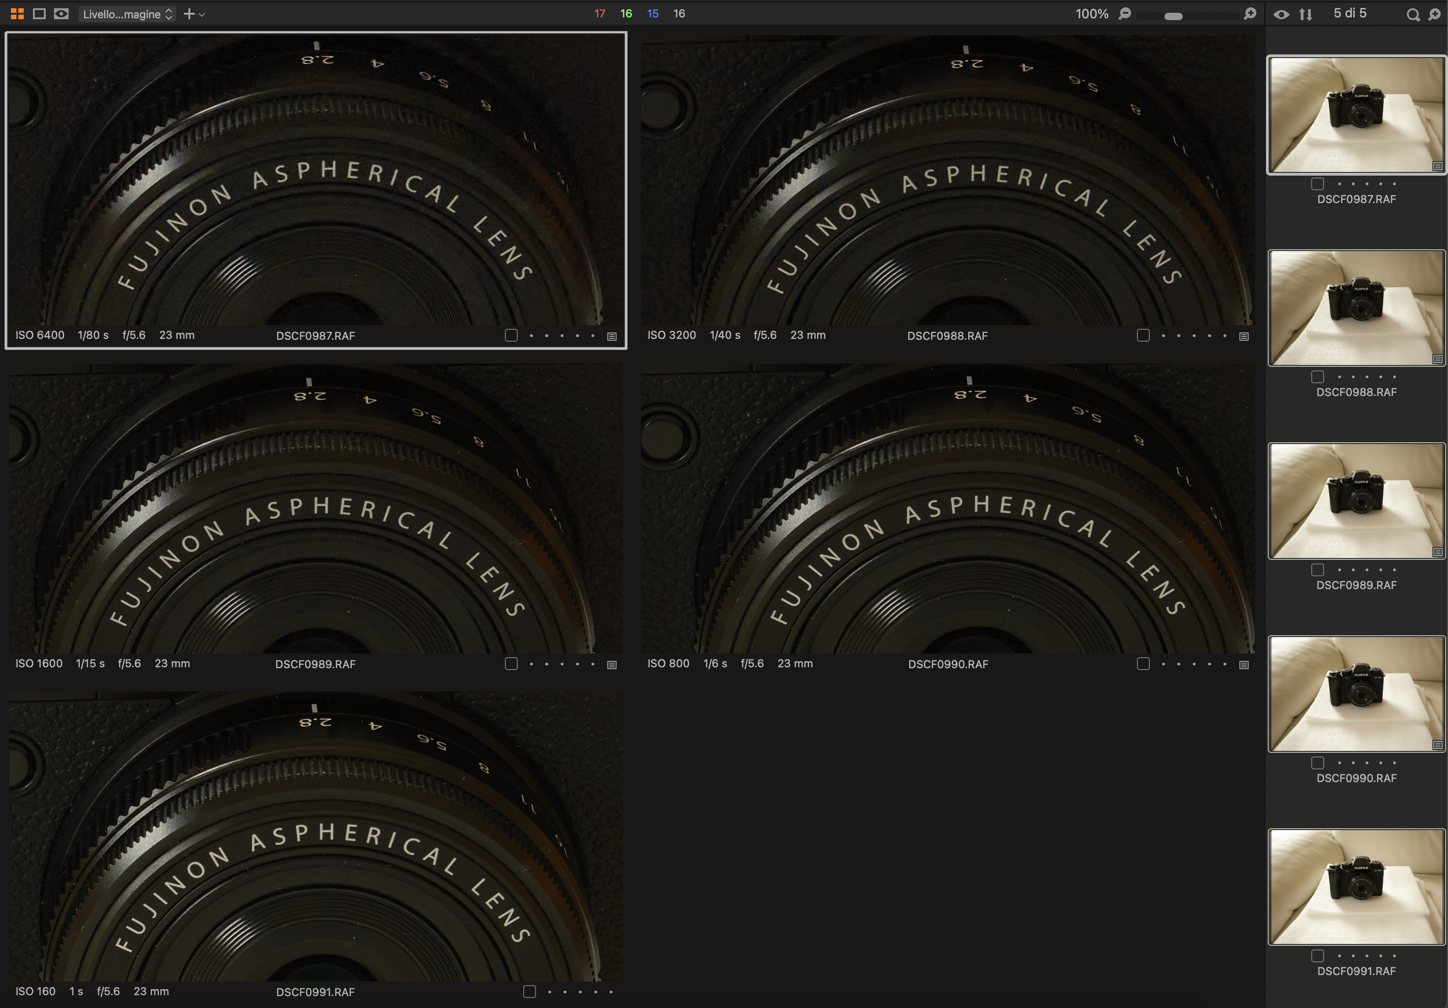Open the add new layer plus menu
This screenshot has height=1008, width=1448.
193,14
